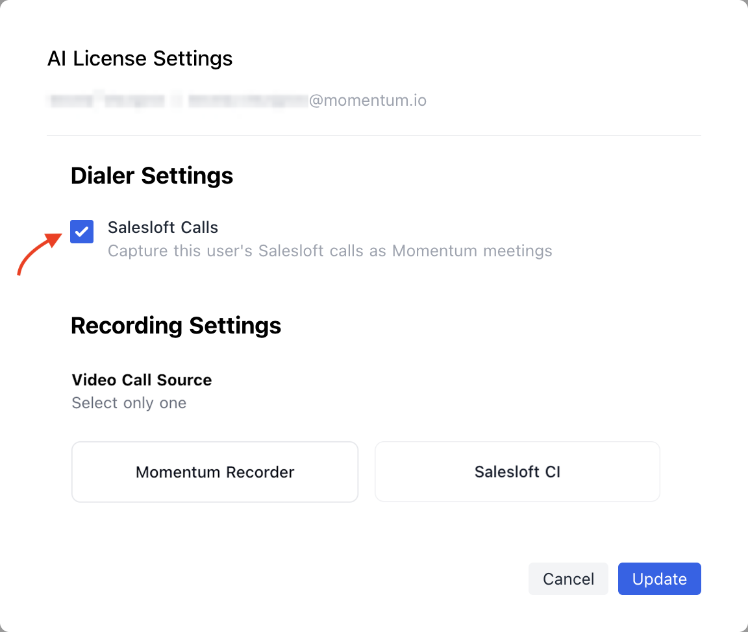Click the Update button to save settings
The height and width of the screenshot is (632, 748).
[x=659, y=578]
